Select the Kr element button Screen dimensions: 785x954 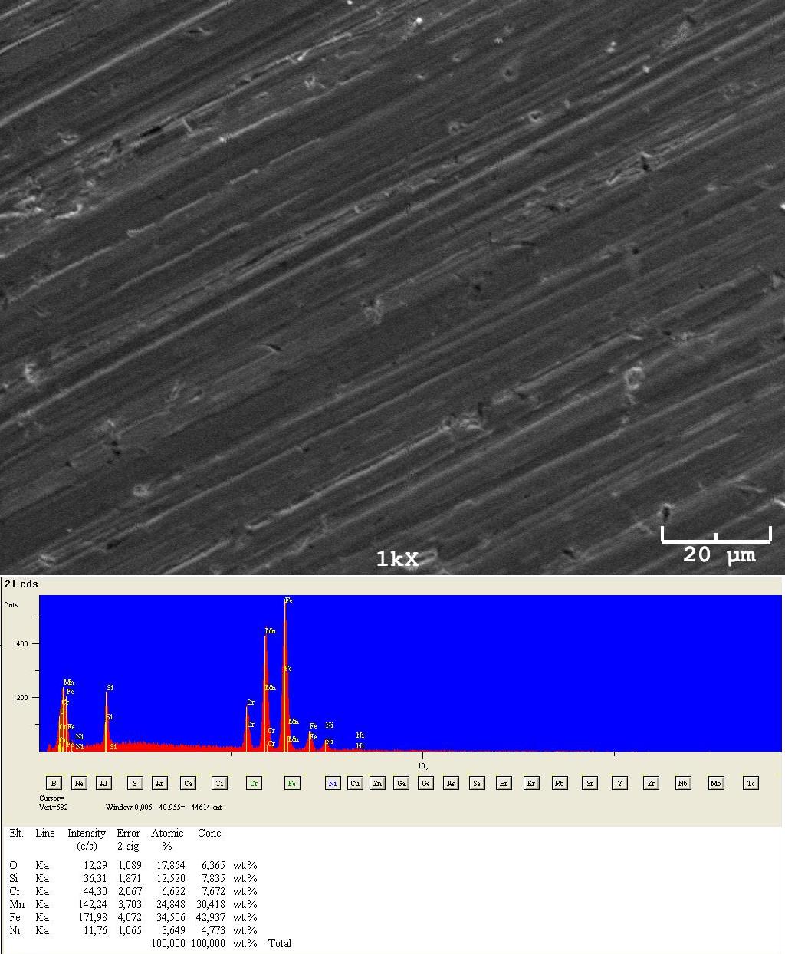(x=531, y=783)
